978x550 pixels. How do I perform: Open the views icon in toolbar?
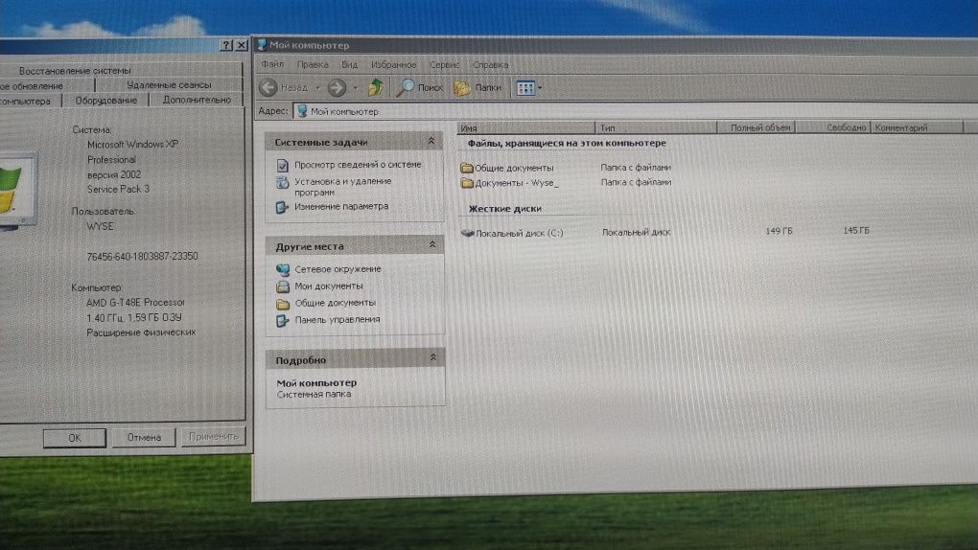(x=525, y=88)
